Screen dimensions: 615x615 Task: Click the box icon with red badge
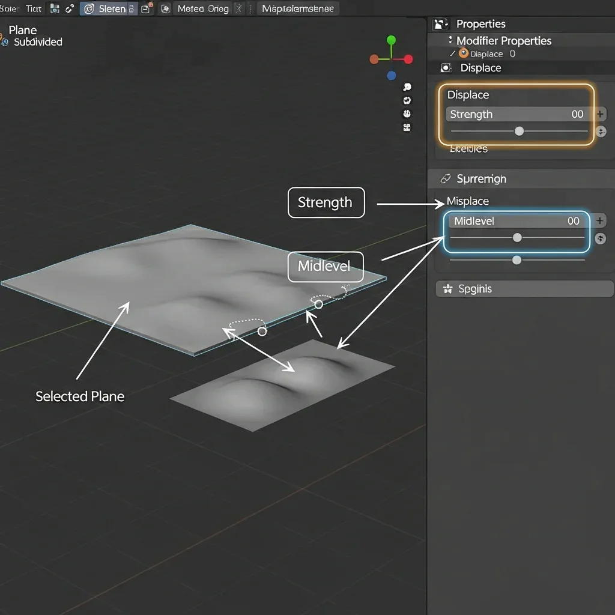147,8
